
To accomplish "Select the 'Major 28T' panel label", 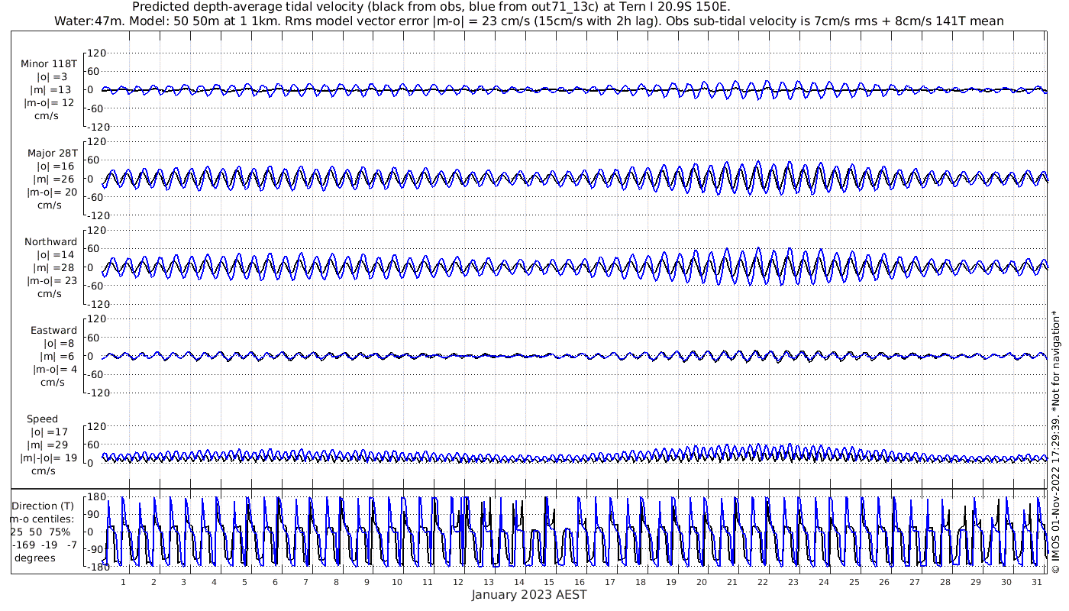I will pyautogui.click(x=51, y=154).
